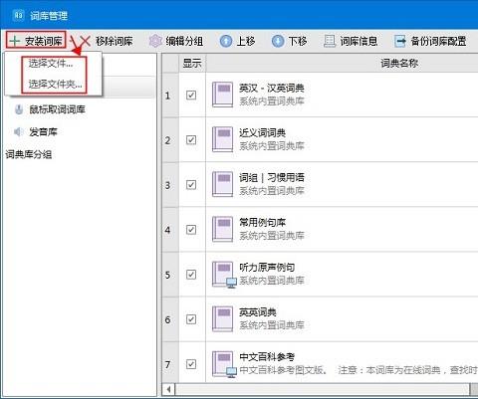Image resolution: width=478 pixels, height=399 pixels.
Task: Click the green plus install dictionary icon
Action: (15, 41)
